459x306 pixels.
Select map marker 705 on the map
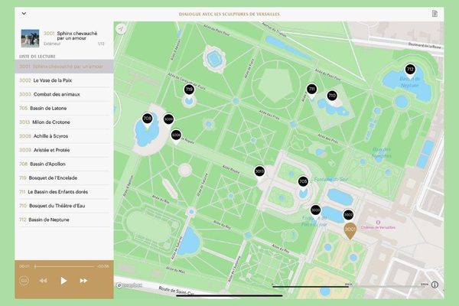point(303,182)
